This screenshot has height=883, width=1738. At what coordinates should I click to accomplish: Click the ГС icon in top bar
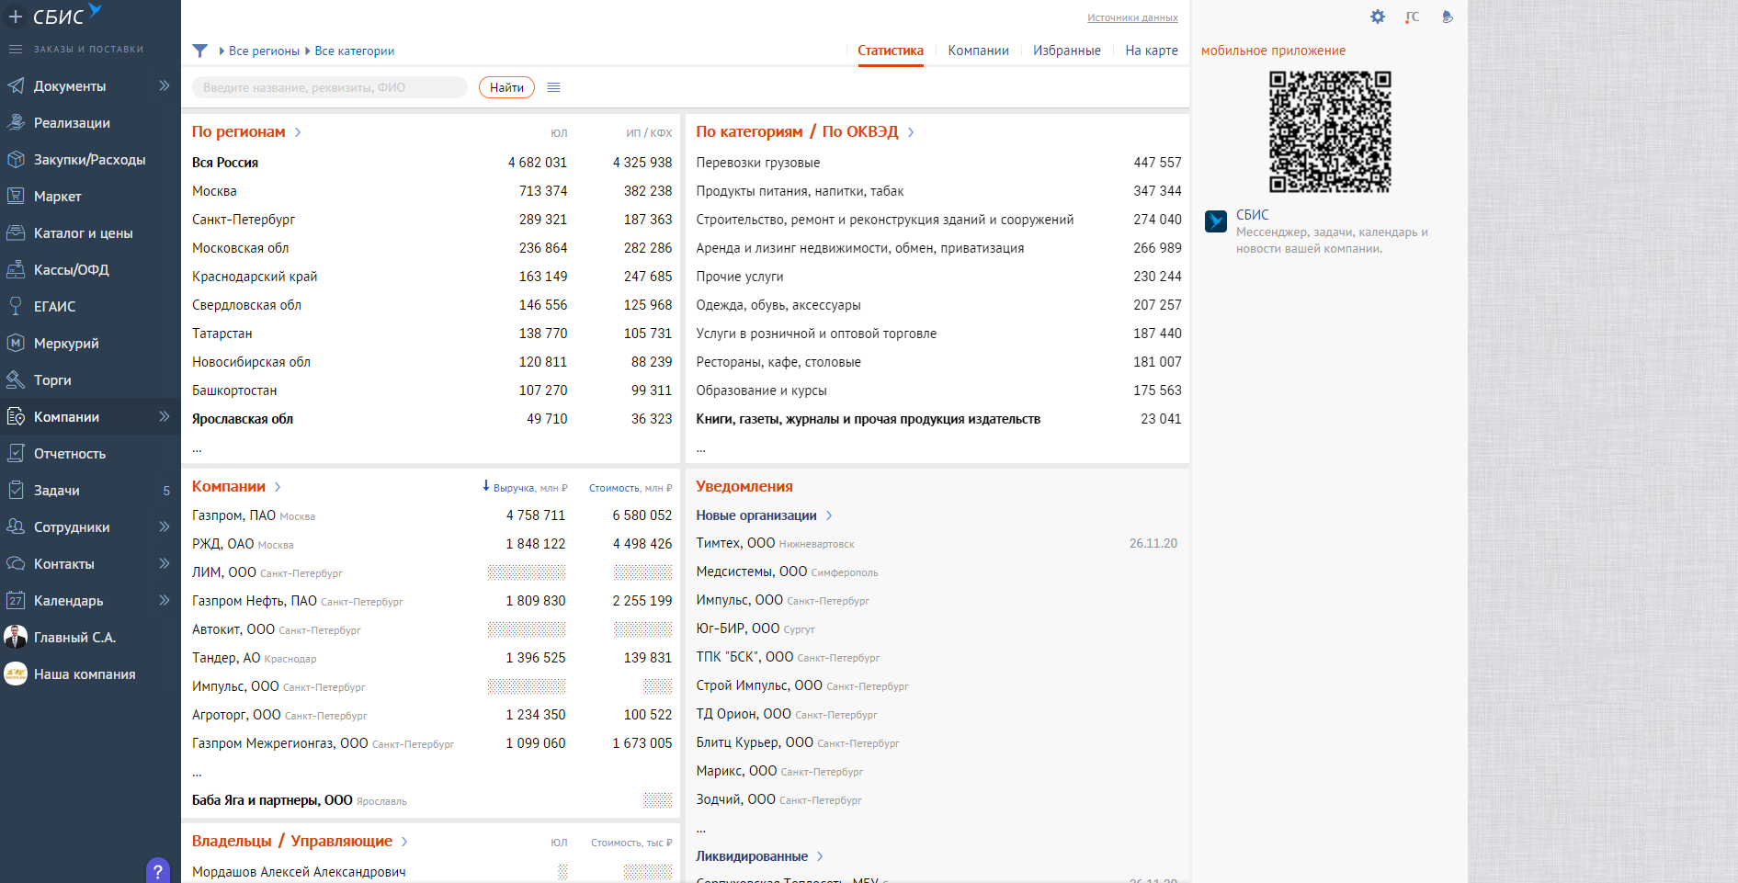(1413, 17)
